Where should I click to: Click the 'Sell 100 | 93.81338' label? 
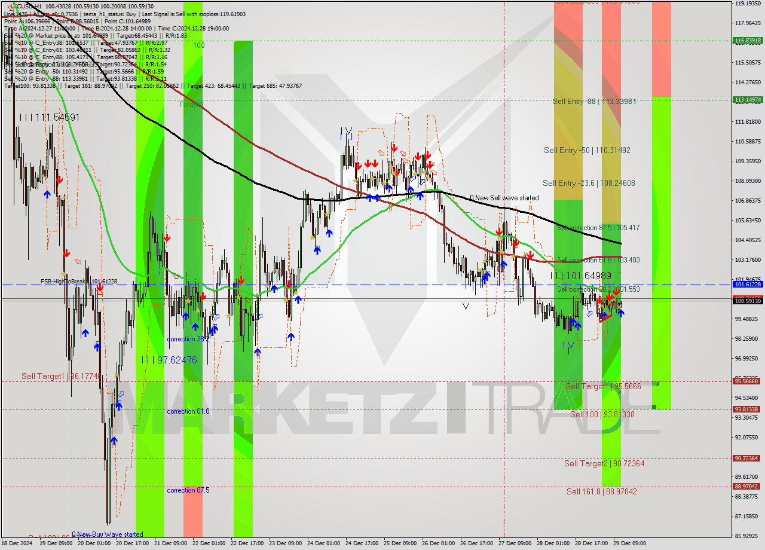coord(602,414)
